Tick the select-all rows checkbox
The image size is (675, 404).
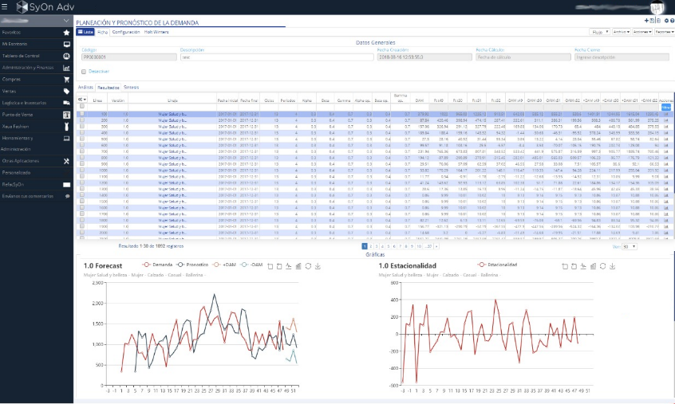pos(81,106)
